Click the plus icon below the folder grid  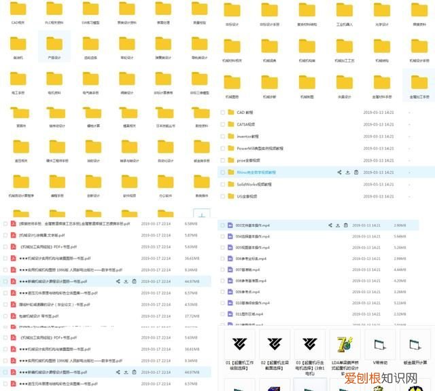(x=203, y=214)
